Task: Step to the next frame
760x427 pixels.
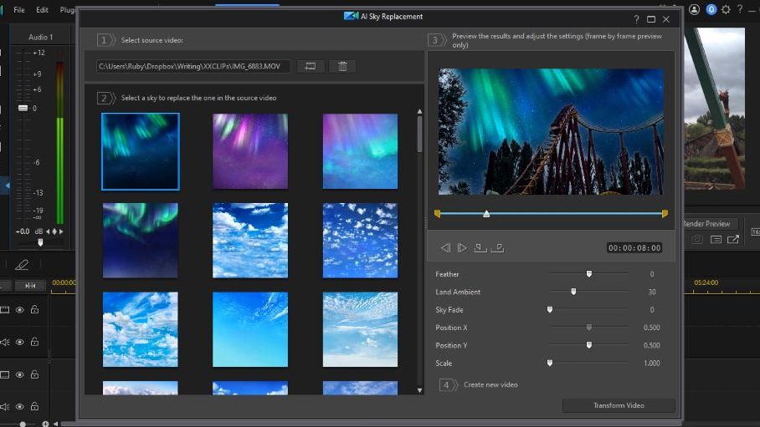Action: click(462, 248)
